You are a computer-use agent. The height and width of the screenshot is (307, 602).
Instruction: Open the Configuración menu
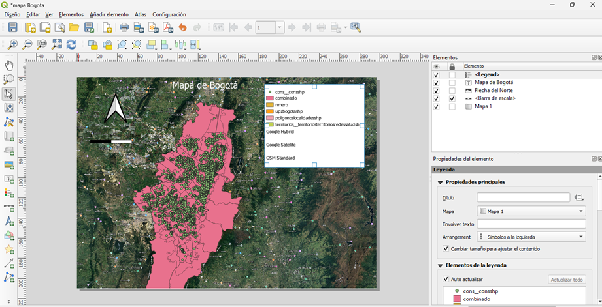point(169,14)
